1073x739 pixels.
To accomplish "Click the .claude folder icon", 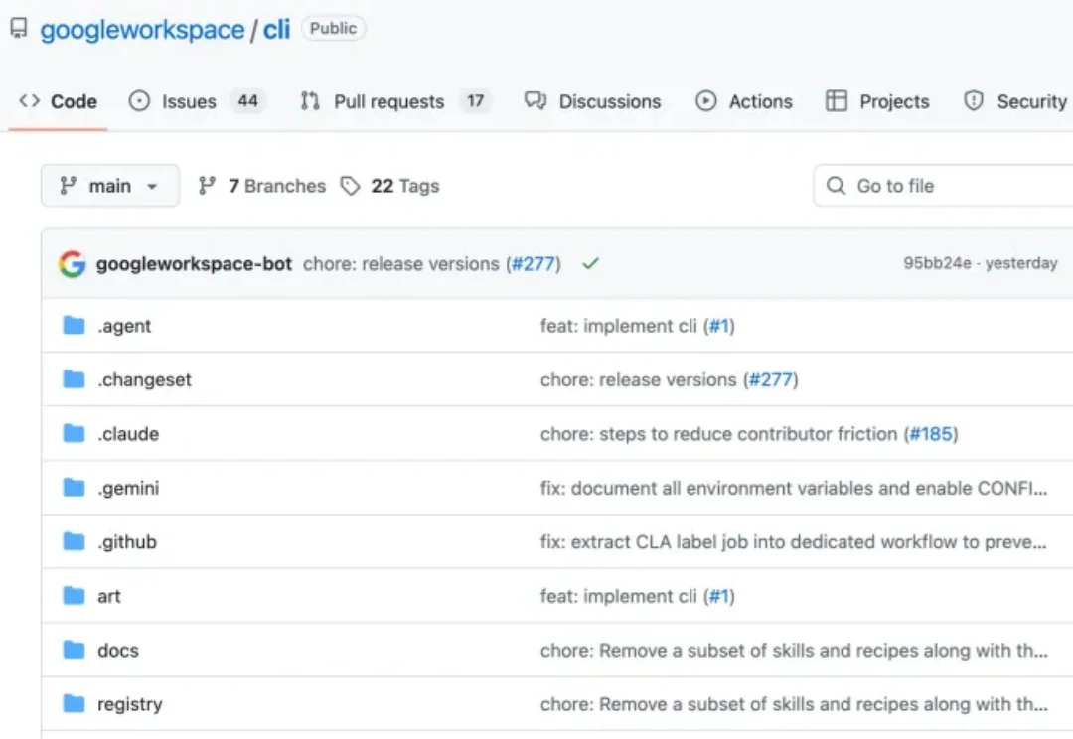I will pos(74,434).
